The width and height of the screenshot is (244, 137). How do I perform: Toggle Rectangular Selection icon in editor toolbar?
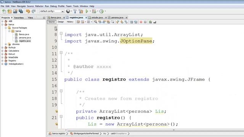pos(112,22)
